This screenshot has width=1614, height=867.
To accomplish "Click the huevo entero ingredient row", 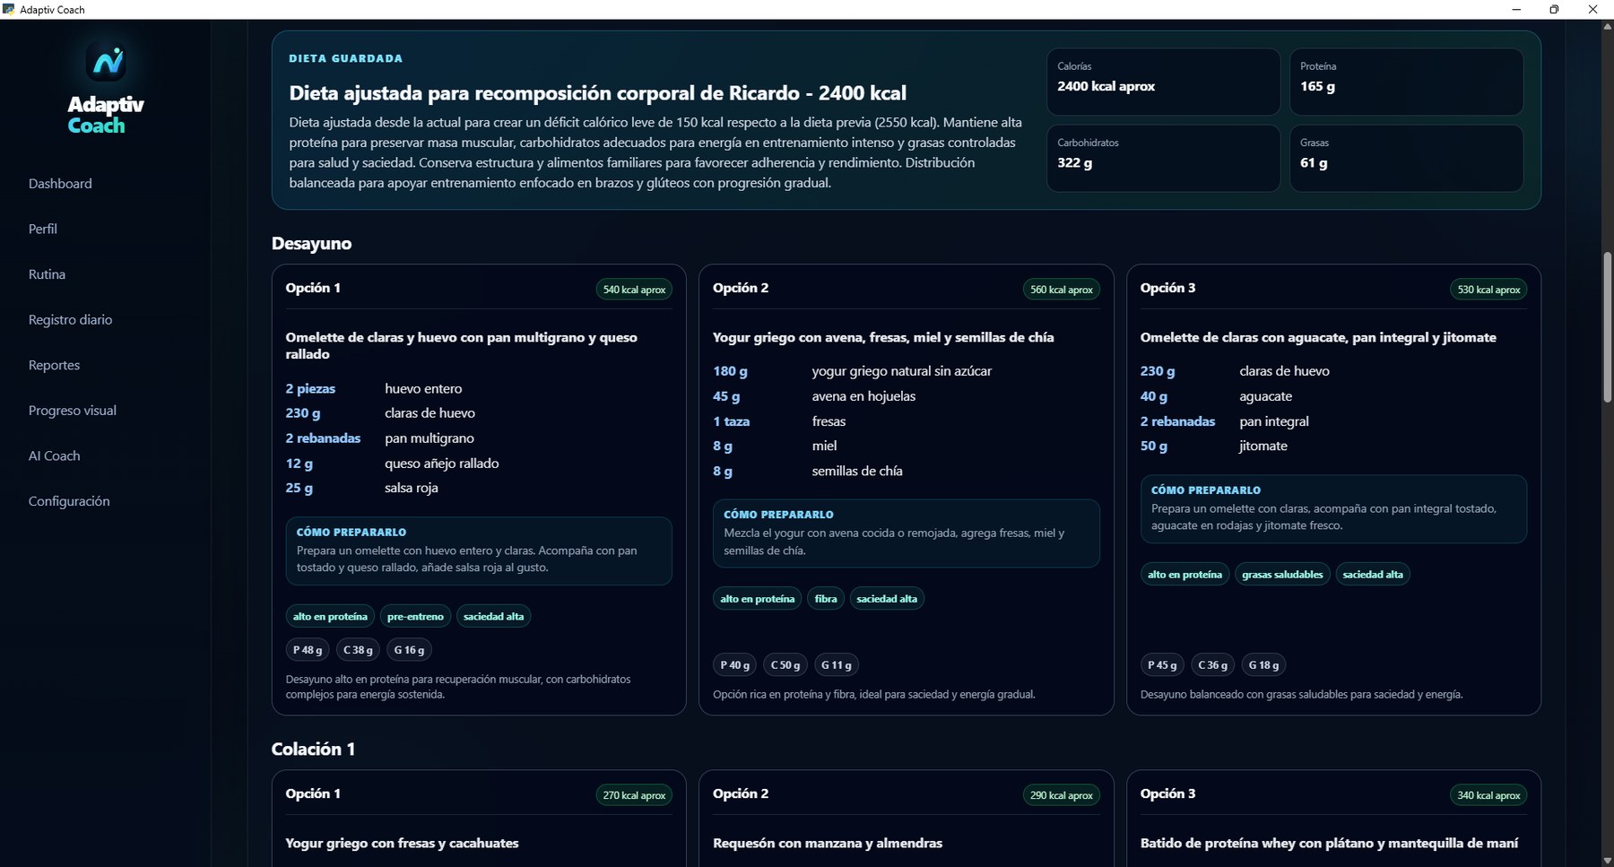I will point(479,389).
